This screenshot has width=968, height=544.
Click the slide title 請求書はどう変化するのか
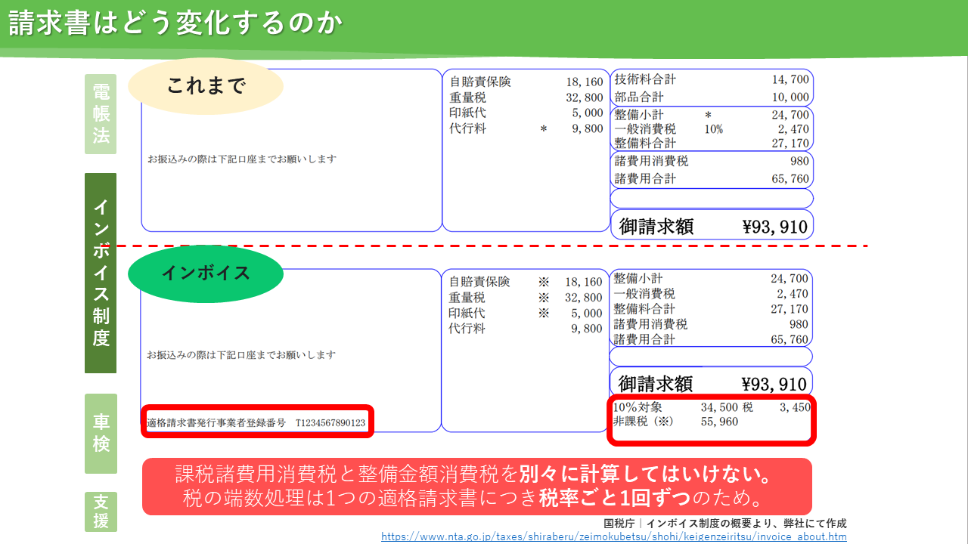(175, 23)
